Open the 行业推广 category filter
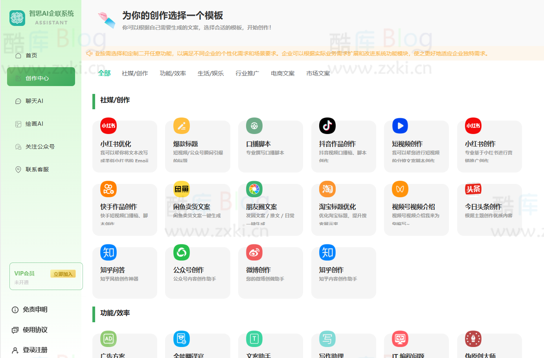Screen dimensions: 544x358 tap(247, 73)
